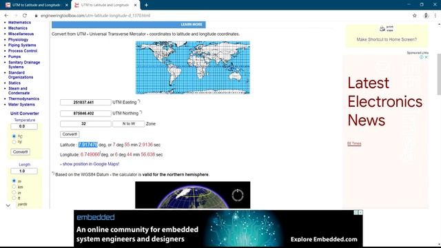The height and width of the screenshot is (248, 441).
Task: Open show position in Google Maps link
Action: [x=91, y=164]
